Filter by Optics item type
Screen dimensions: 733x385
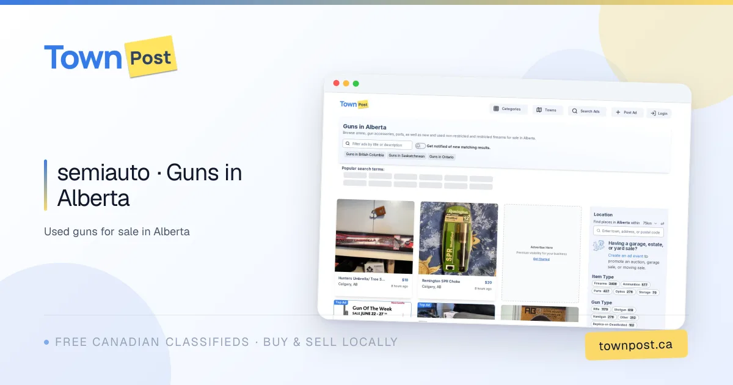(624, 291)
